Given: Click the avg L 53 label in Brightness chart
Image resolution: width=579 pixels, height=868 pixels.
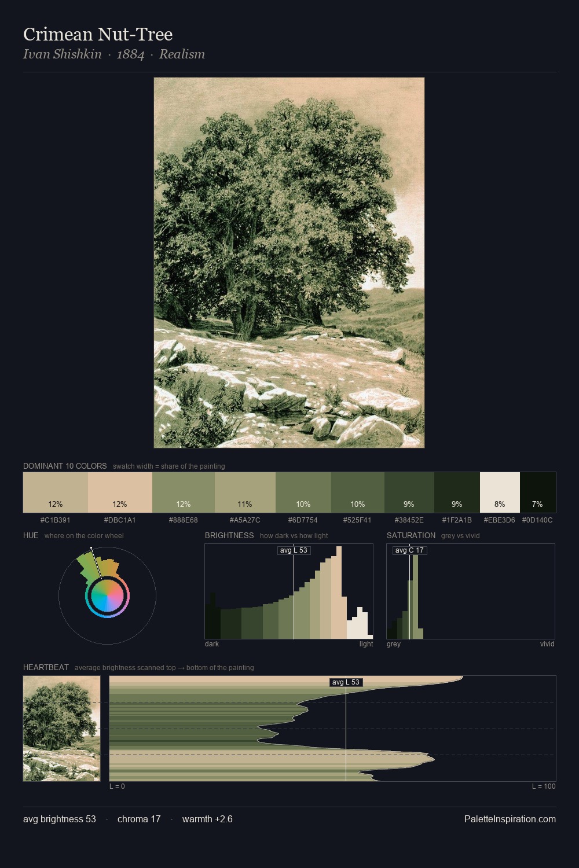Looking at the screenshot, I should tap(294, 550).
